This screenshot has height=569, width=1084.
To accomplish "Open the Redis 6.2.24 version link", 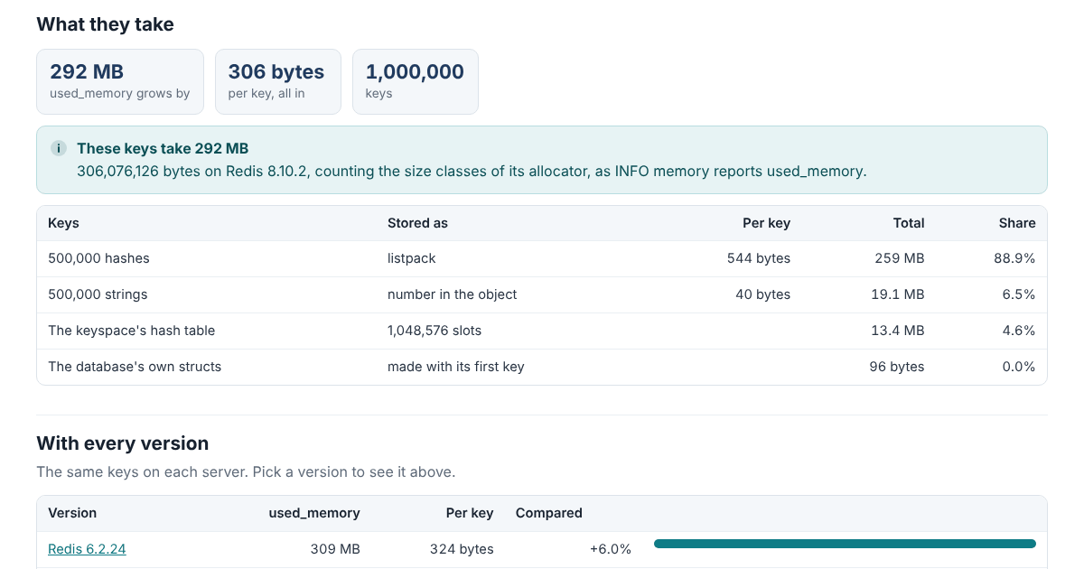I will click(x=87, y=549).
